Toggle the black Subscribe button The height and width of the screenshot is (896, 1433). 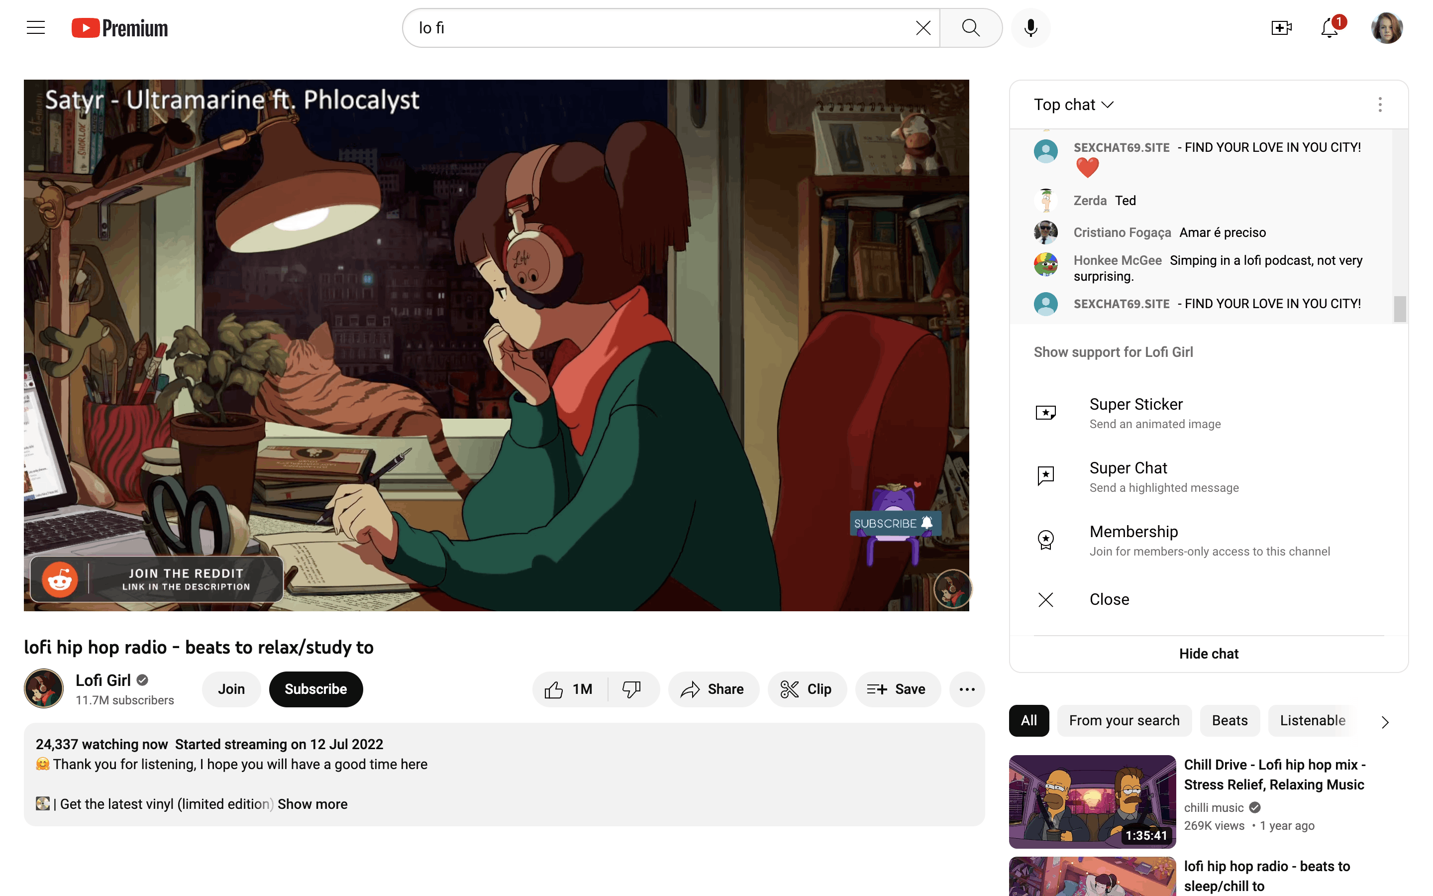tap(315, 689)
